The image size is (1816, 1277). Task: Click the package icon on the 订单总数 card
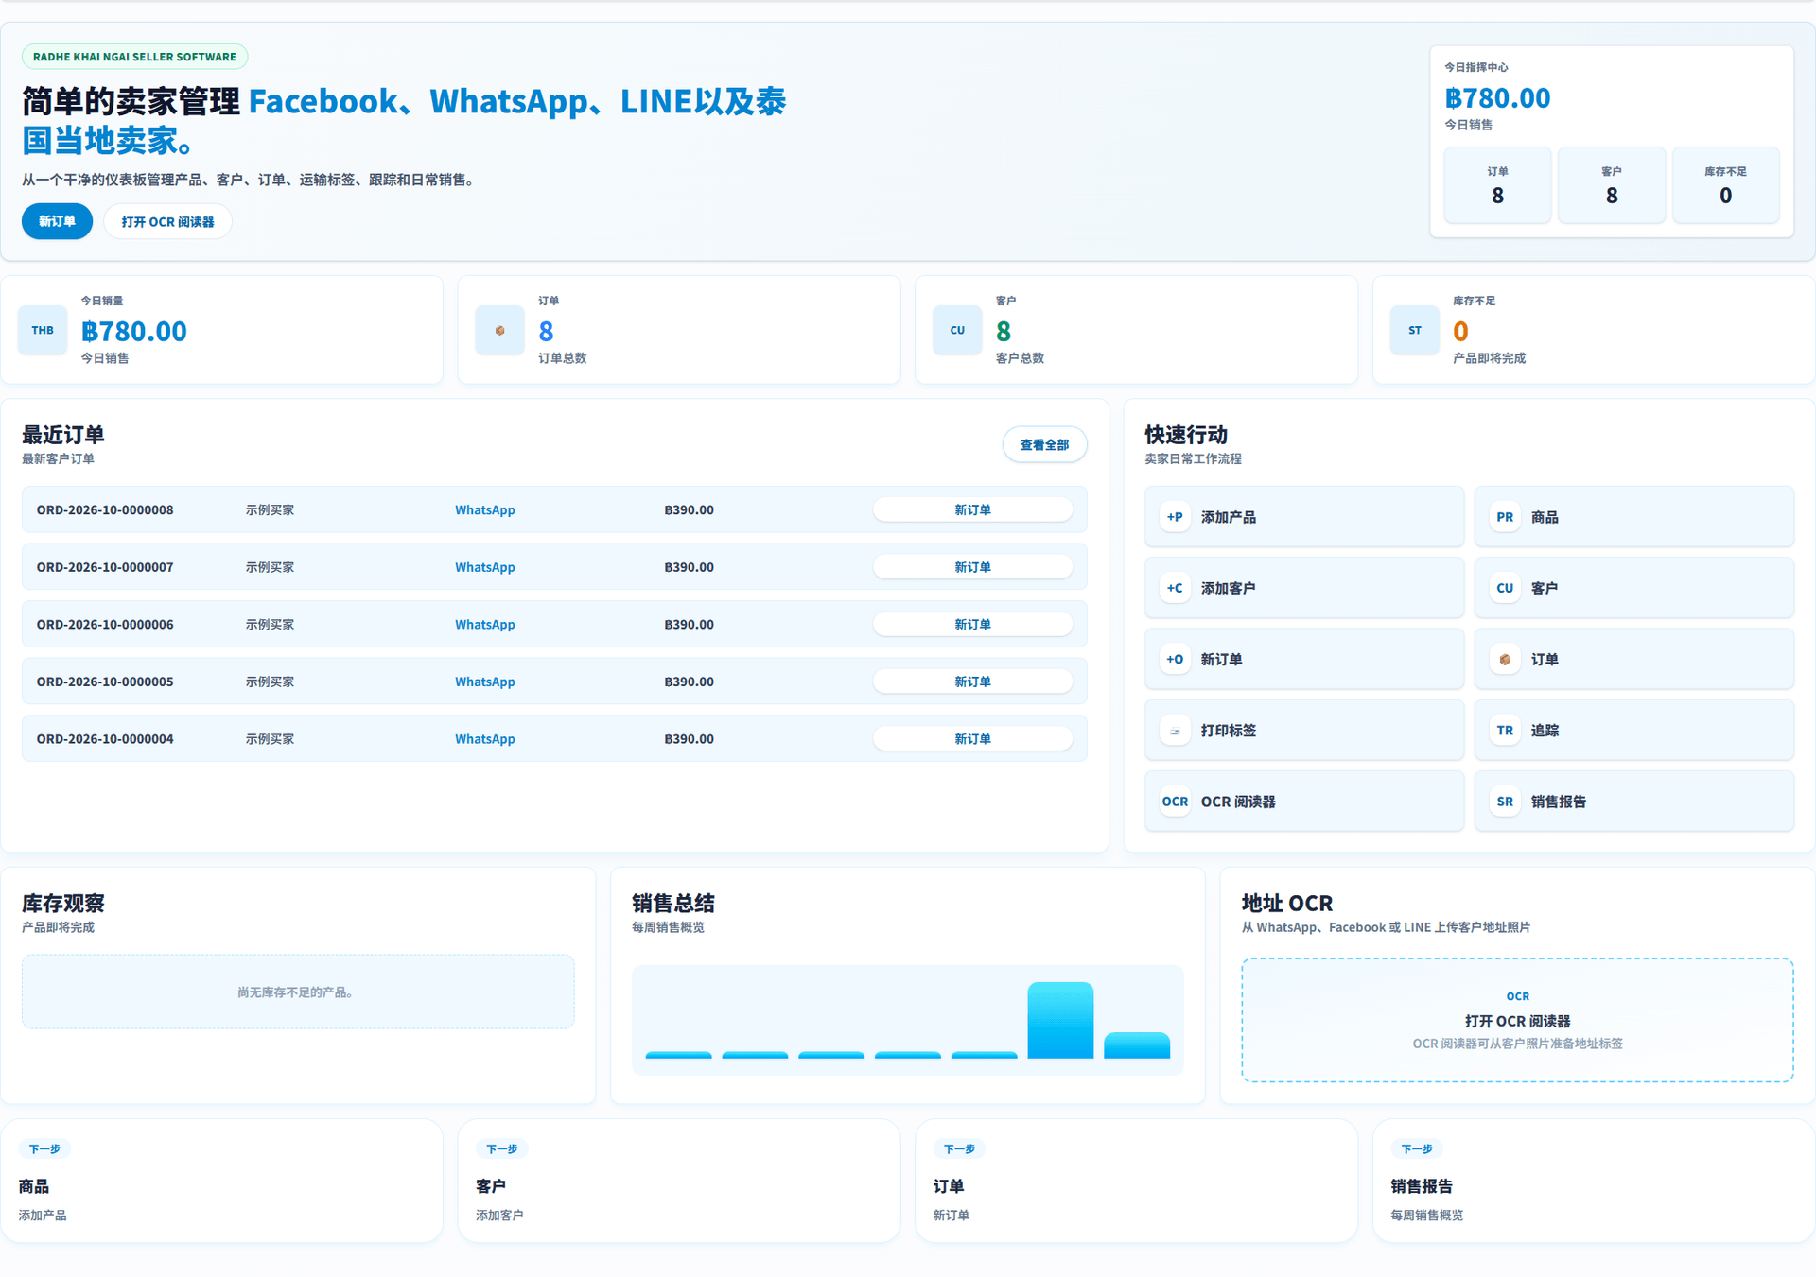[x=499, y=330]
